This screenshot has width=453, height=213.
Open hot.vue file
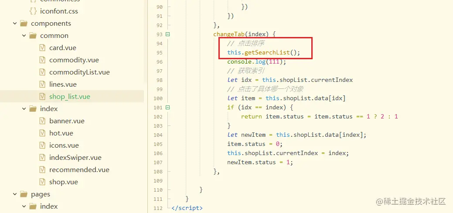(x=61, y=133)
